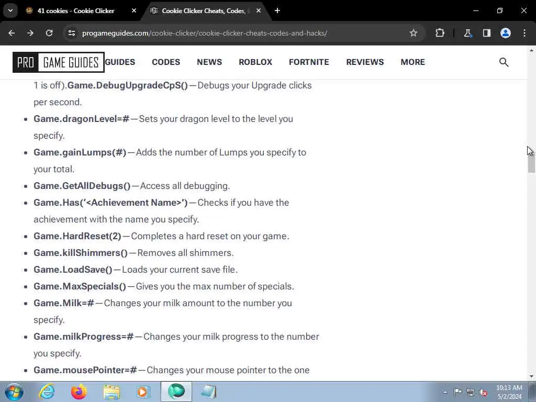536x402 pixels.
Task: Click the Game.LoadSave() code text
Action: 73,270
